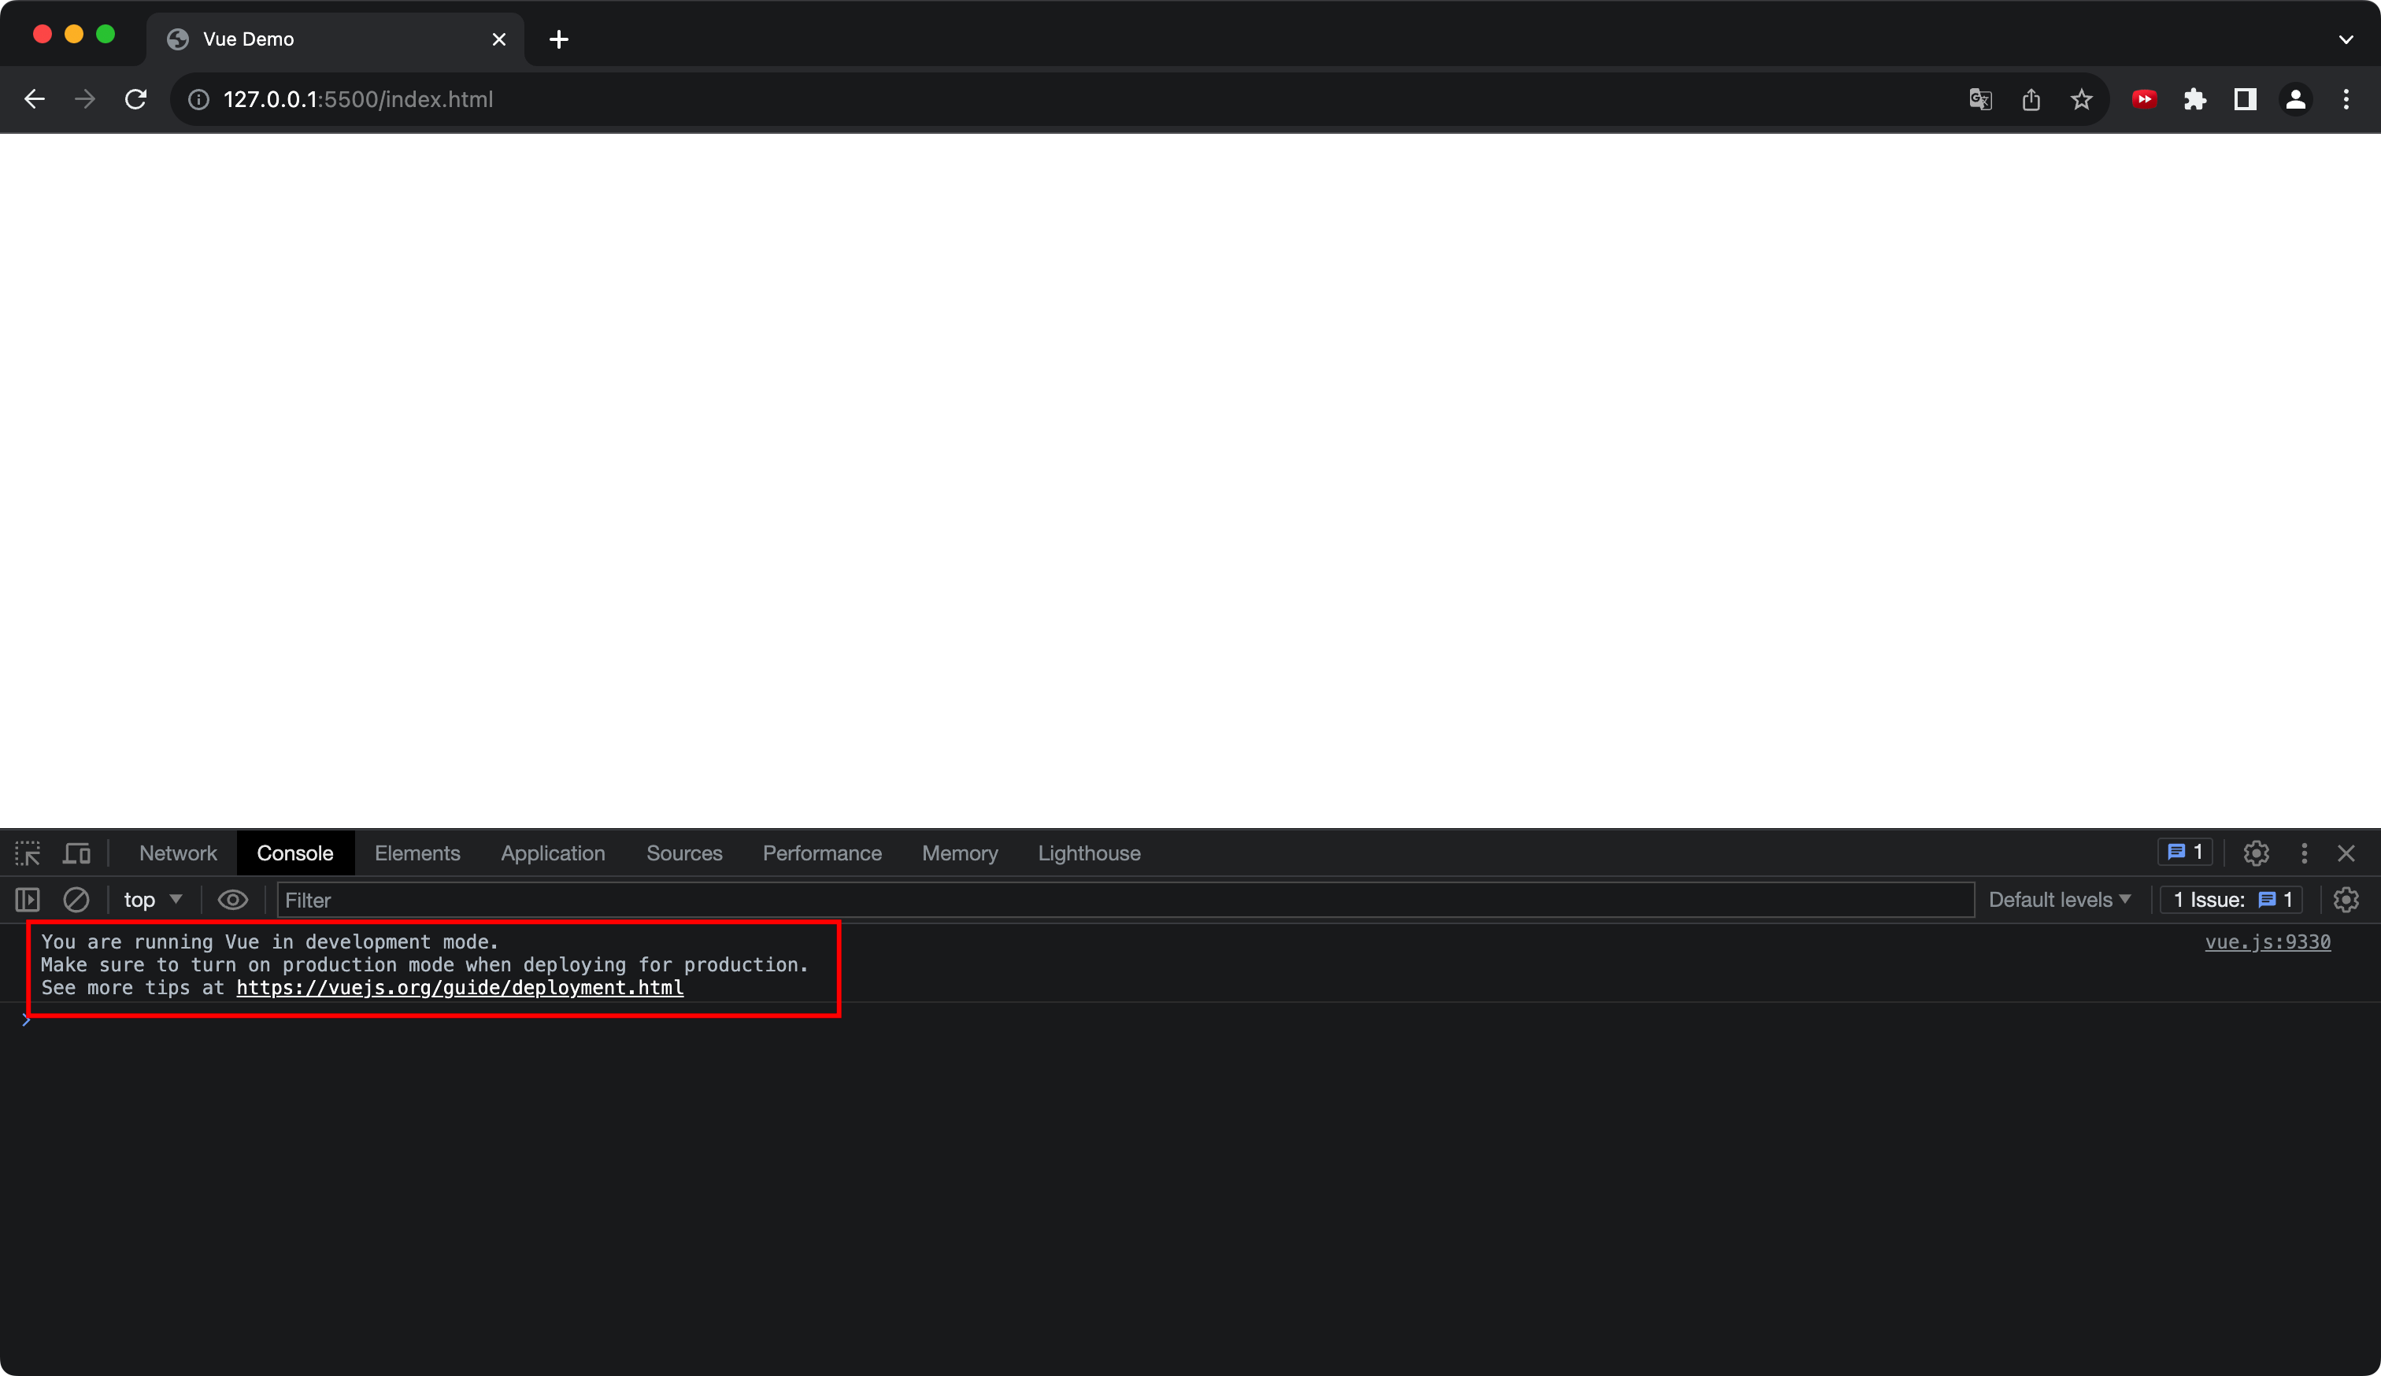Viewport: 2381px width, 1376px height.
Task: Click the console Filter input field
Action: [1124, 900]
